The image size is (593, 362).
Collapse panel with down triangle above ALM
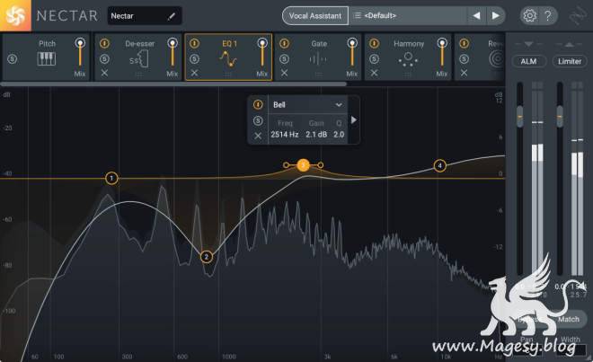(x=528, y=44)
